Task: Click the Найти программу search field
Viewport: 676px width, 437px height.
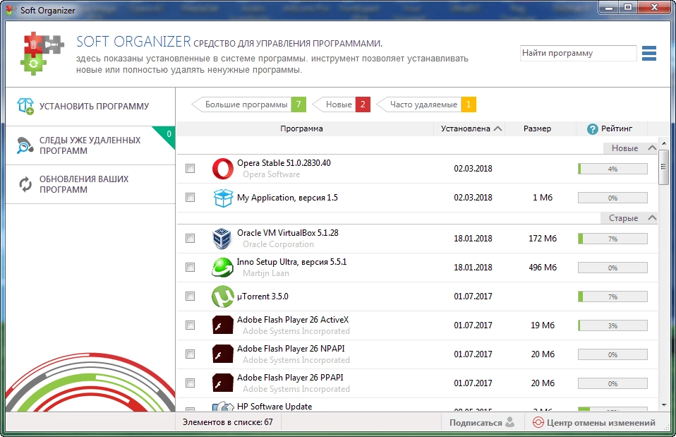Action: [578, 53]
